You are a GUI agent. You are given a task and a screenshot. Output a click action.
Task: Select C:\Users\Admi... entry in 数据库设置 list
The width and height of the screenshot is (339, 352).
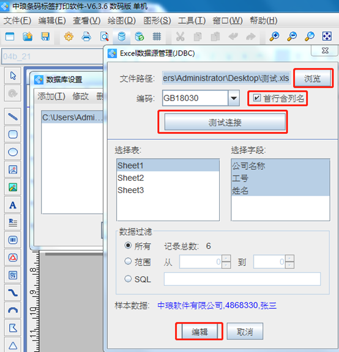(x=72, y=117)
